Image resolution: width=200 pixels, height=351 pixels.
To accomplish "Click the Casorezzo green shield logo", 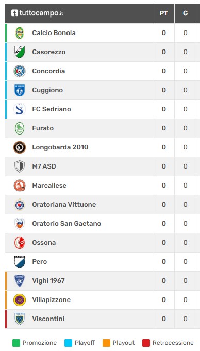I will pyautogui.click(x=20, y=52).
